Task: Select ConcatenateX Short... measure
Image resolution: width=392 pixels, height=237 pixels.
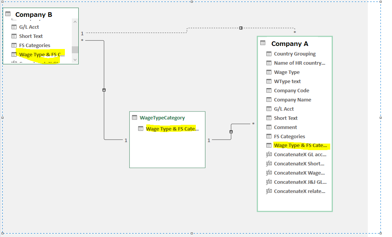Action: click(299, 164)
